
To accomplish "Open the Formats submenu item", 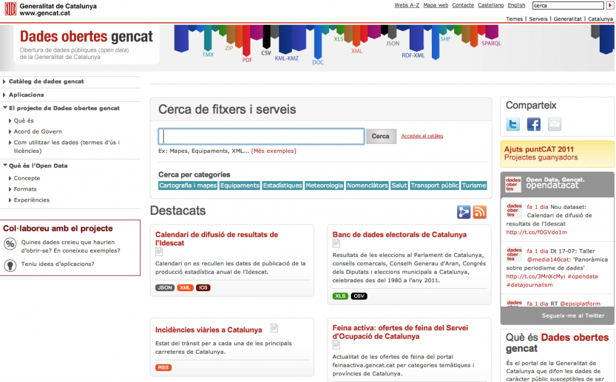I will click(25, 189).
